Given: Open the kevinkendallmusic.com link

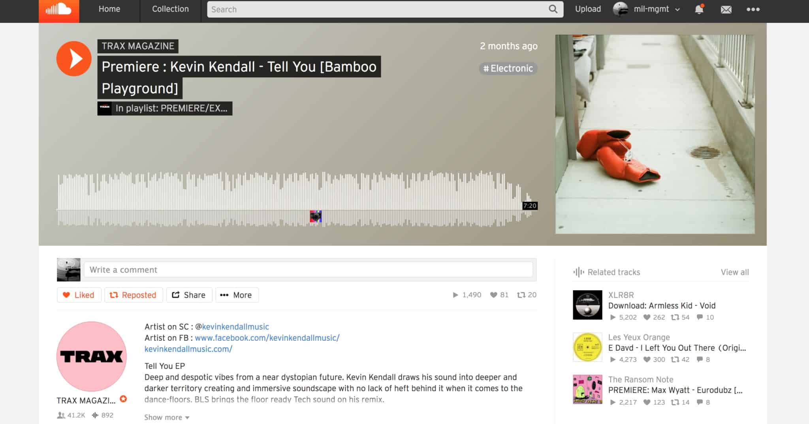Looking at the screenshot, I should [188, 349].
